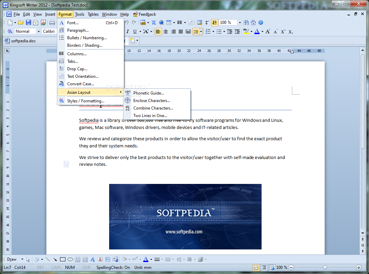
Task: Toggle superscript formatting
Action: (x=283, y=31)
